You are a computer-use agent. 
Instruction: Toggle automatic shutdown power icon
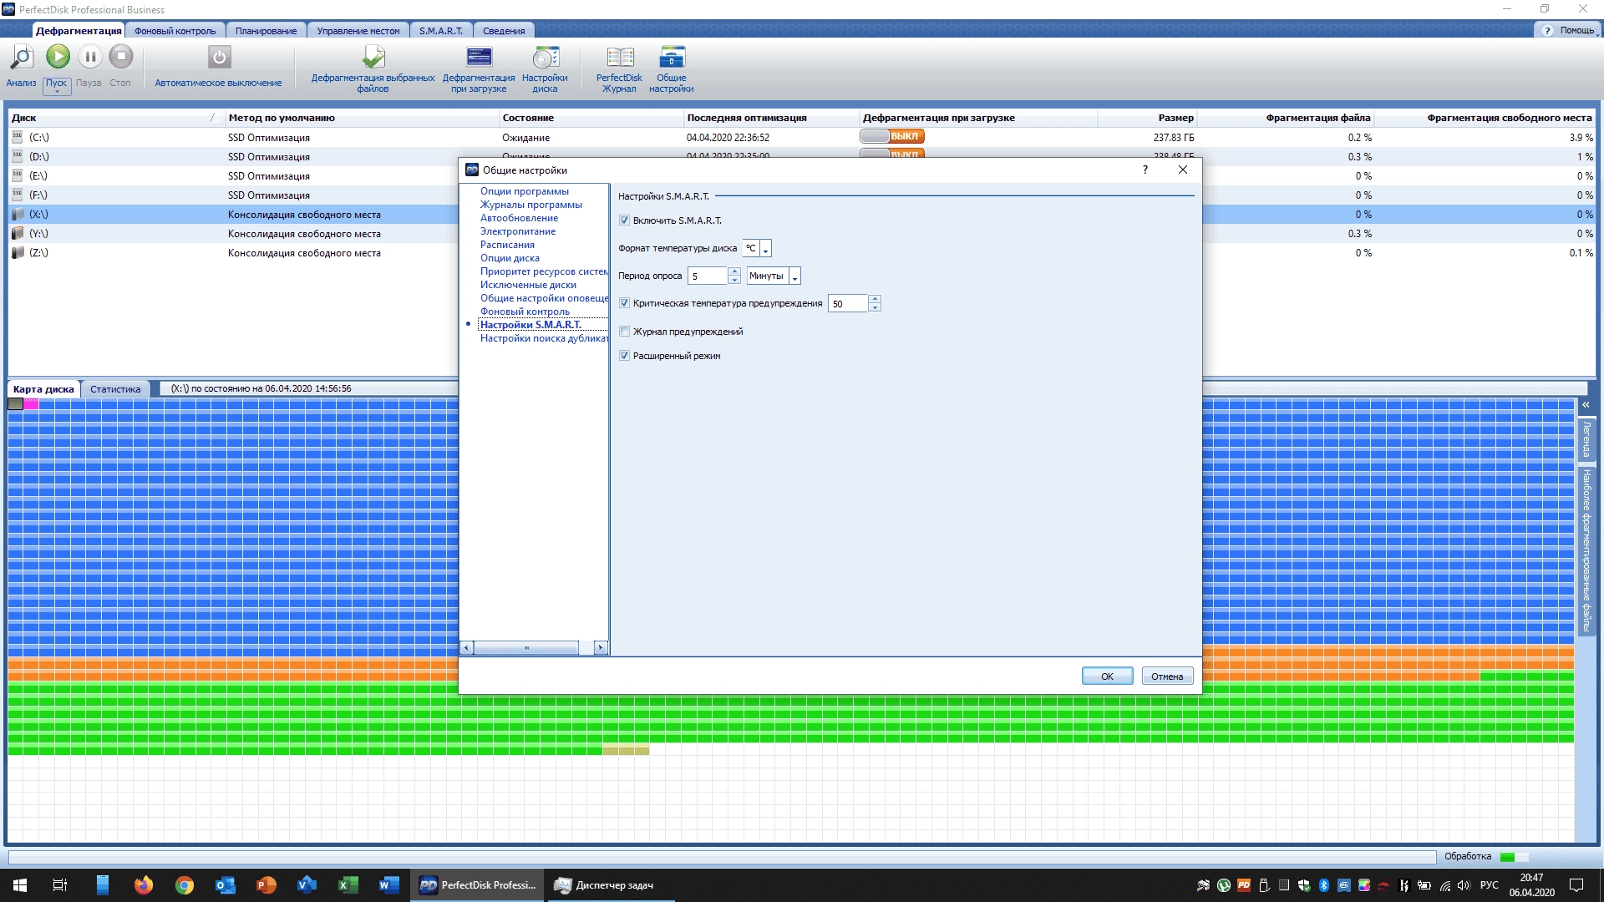click(x=219, y=57)
